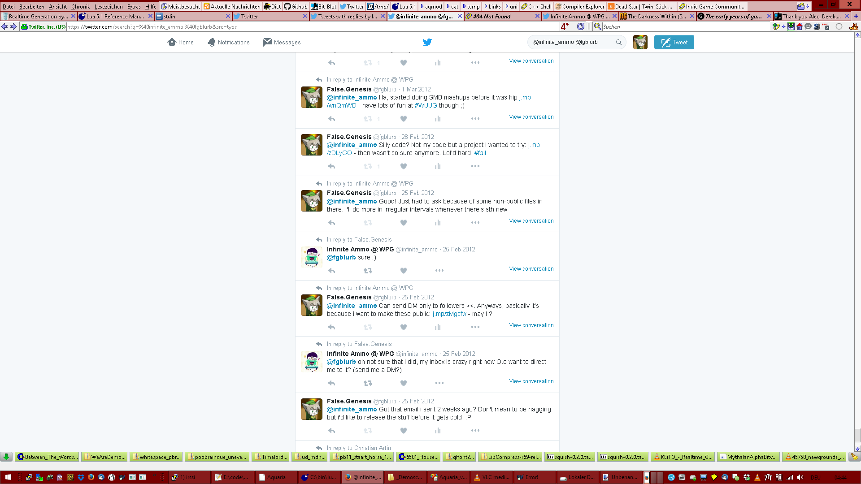
Task: View conversation for '@fgblurb sure :)' tweet
Action: (x=531, y=269)
